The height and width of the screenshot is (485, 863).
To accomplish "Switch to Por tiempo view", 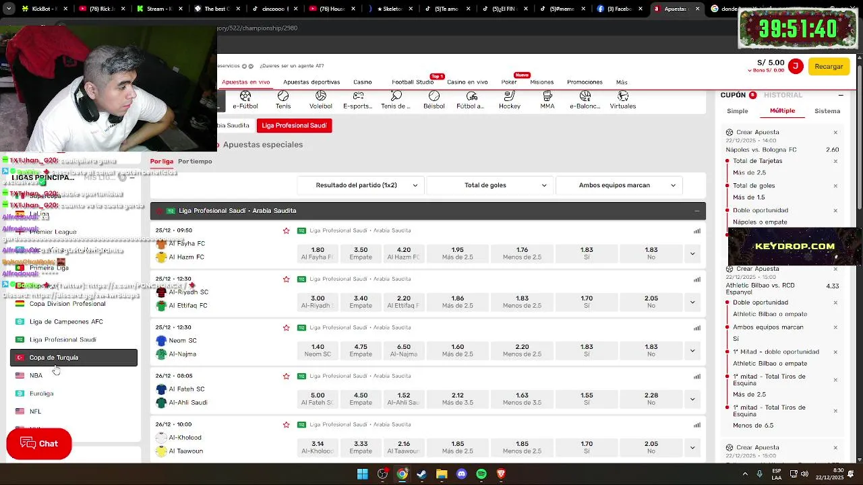I will [x=195, y=162].
